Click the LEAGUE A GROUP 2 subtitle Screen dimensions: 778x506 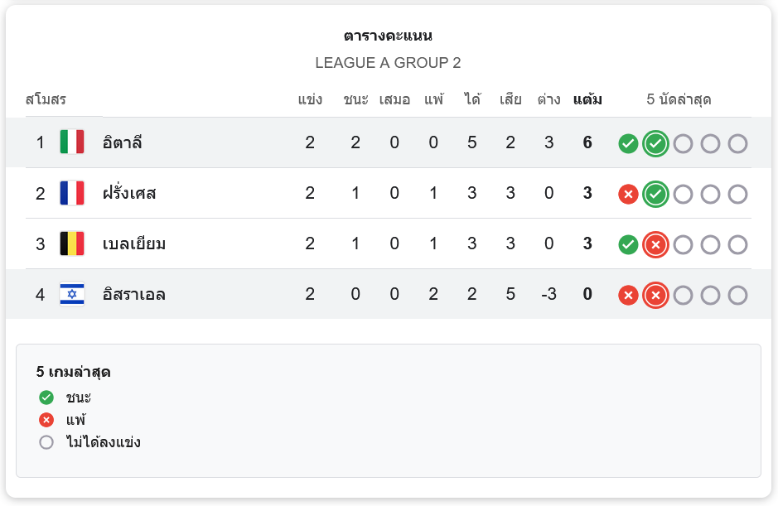[x=388, y=63]
